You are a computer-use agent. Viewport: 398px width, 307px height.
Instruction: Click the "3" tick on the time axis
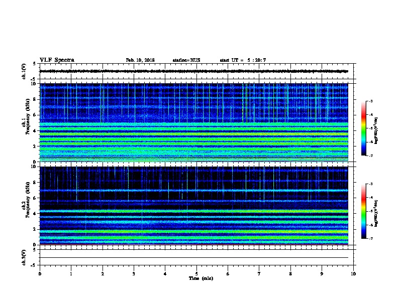pos(134,274)
